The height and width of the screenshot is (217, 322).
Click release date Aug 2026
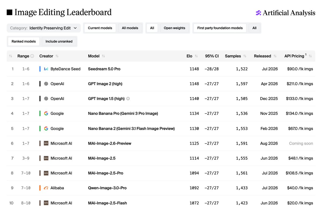pyautogui.click(x=269, y=143)
